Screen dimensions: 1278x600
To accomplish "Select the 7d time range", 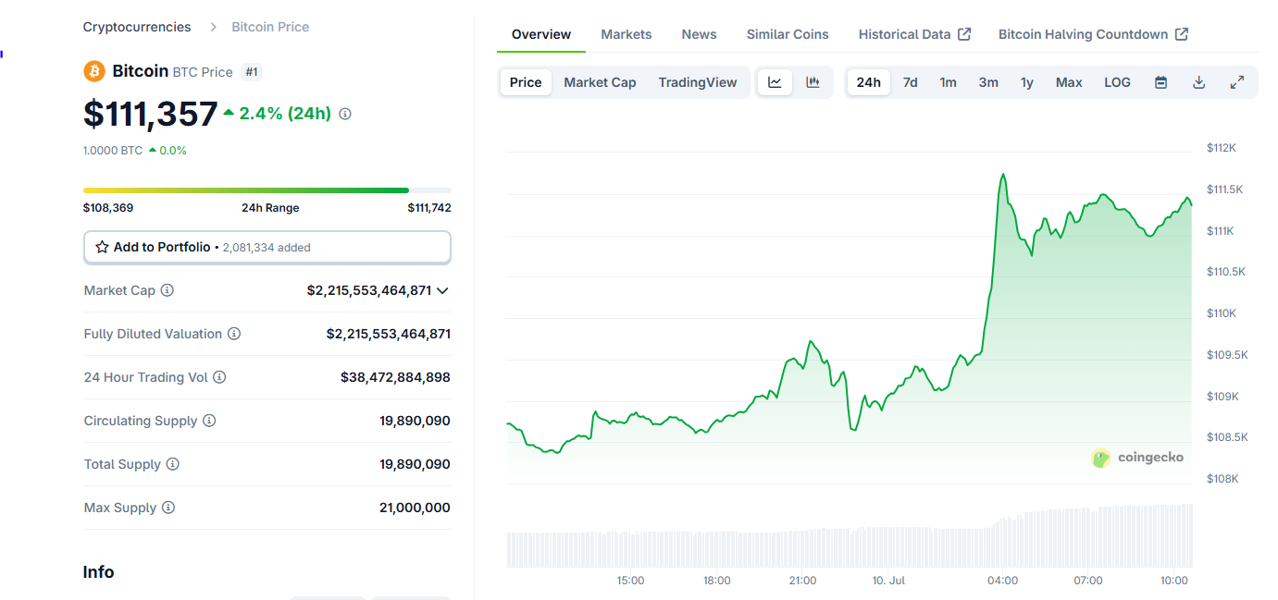I will [911, 82].
